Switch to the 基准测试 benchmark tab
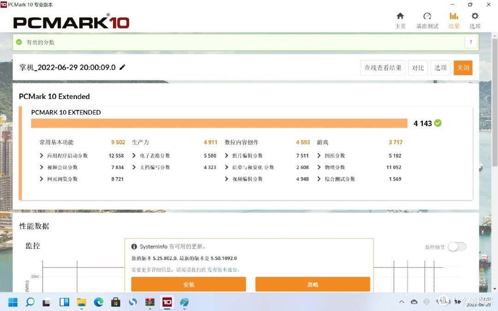The width and height of the screenshot is (498, 311). [x=427, y=21]
